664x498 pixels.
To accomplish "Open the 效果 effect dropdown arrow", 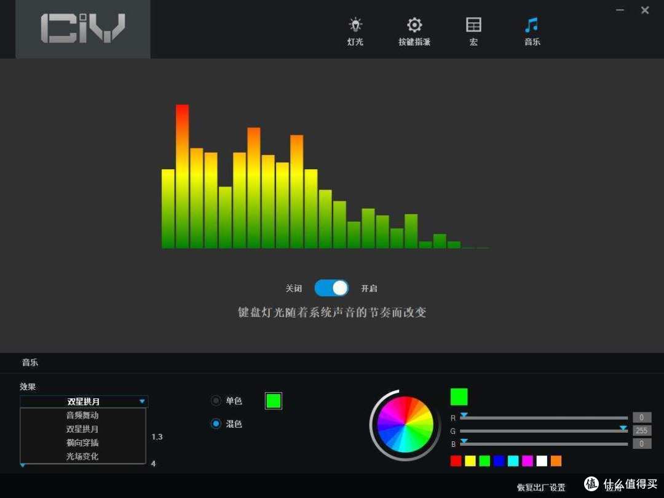I will tap(142, 401).
